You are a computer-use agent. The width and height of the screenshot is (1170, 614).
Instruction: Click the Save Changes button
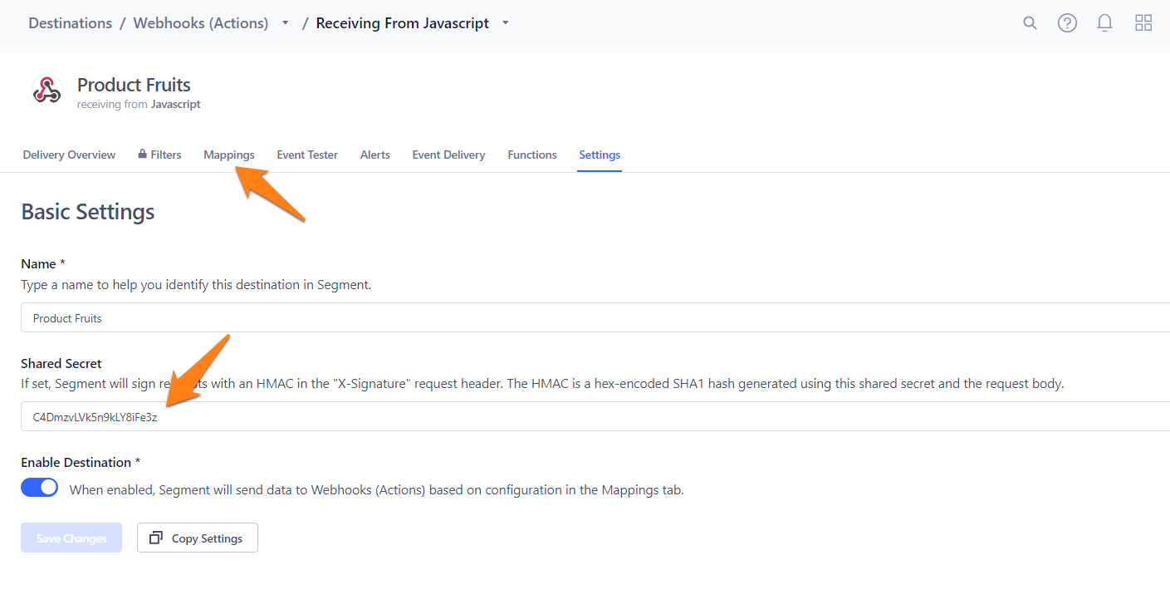[71, 538]
